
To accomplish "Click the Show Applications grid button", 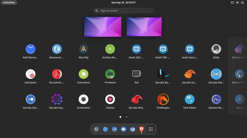I will click(x=151, y=129).
